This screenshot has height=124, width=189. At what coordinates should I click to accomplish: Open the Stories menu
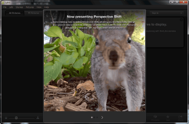[x=19, y=7]
